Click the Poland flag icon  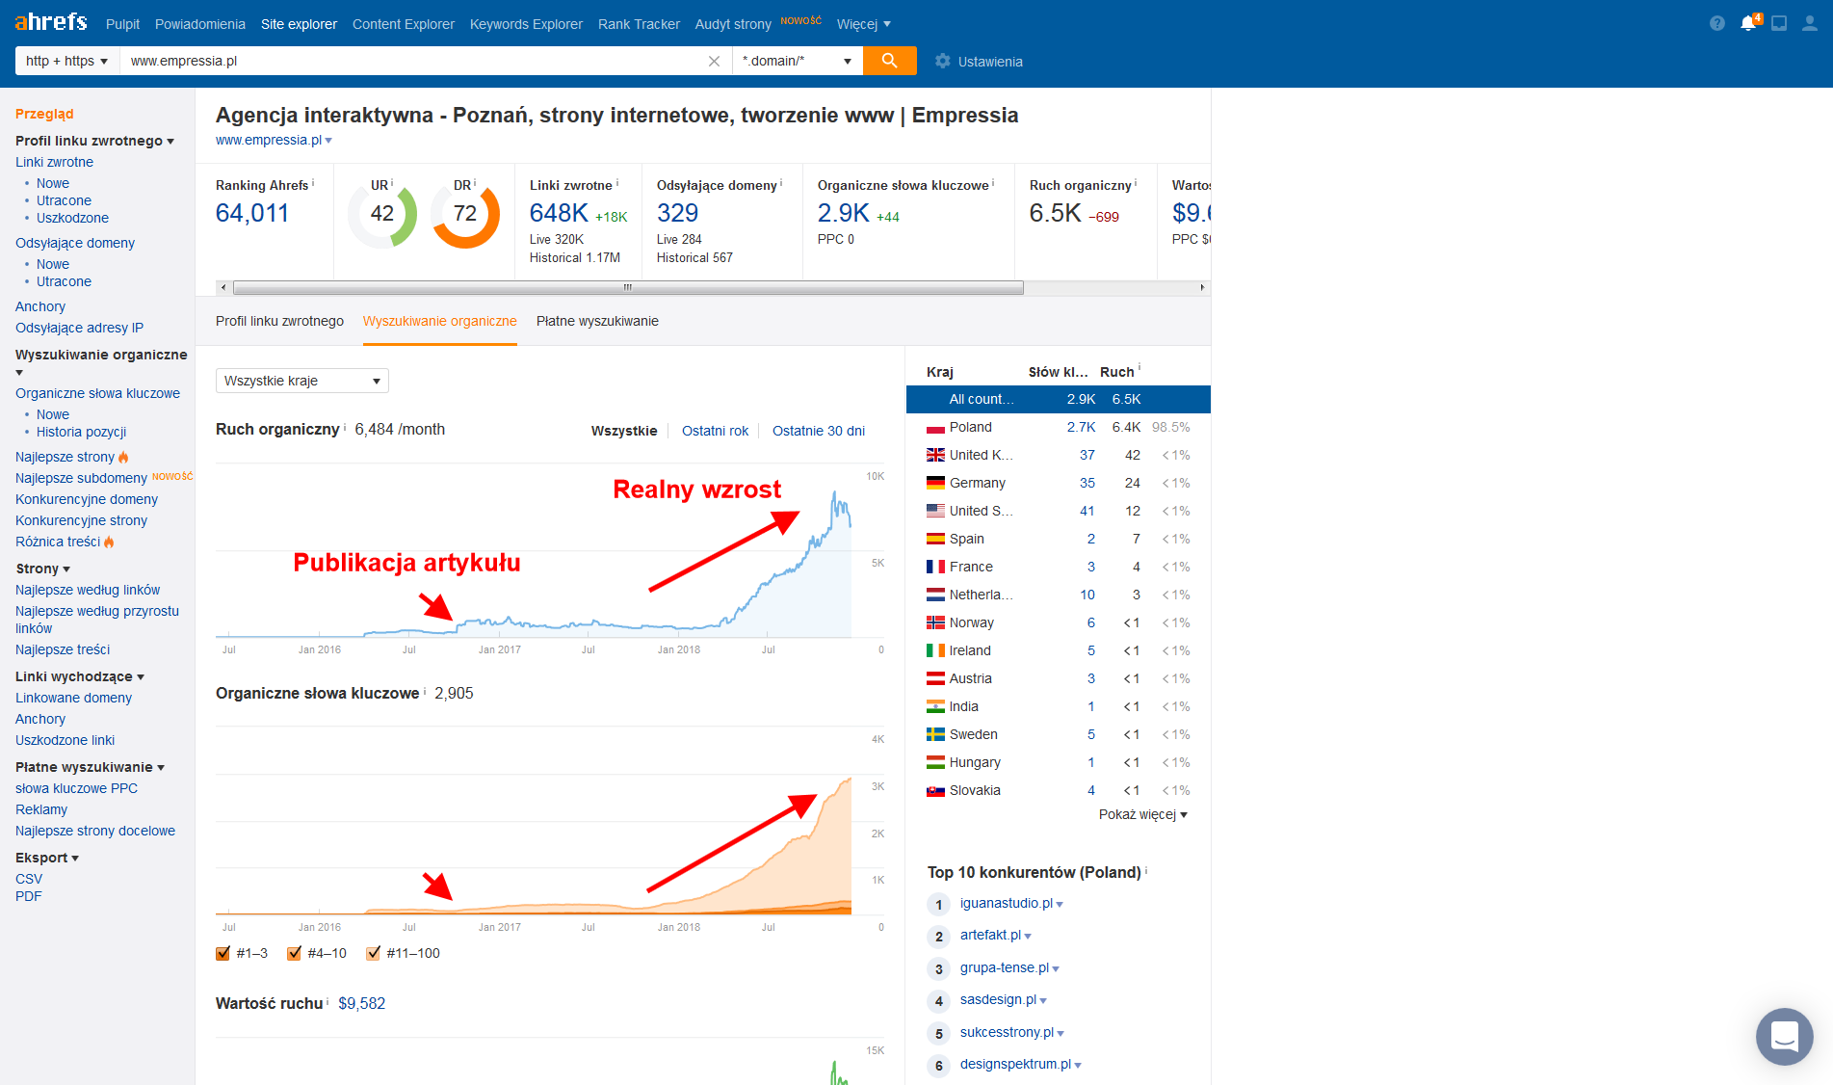(935, 428)
